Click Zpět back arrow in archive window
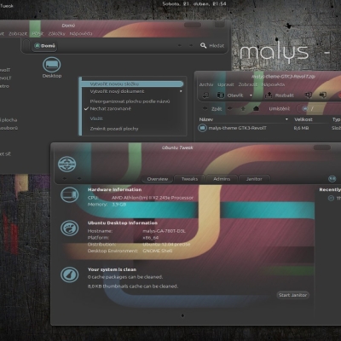Viewport: 341px width, 341px height. (x=205, y=108)
